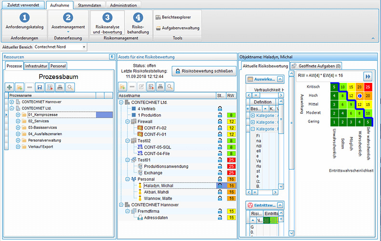Select asset Akbari, Mahdi in the tree
Image resolution: width=381 pixels, height=241 pixels.
pyautogui.click(x=157, y=191)
